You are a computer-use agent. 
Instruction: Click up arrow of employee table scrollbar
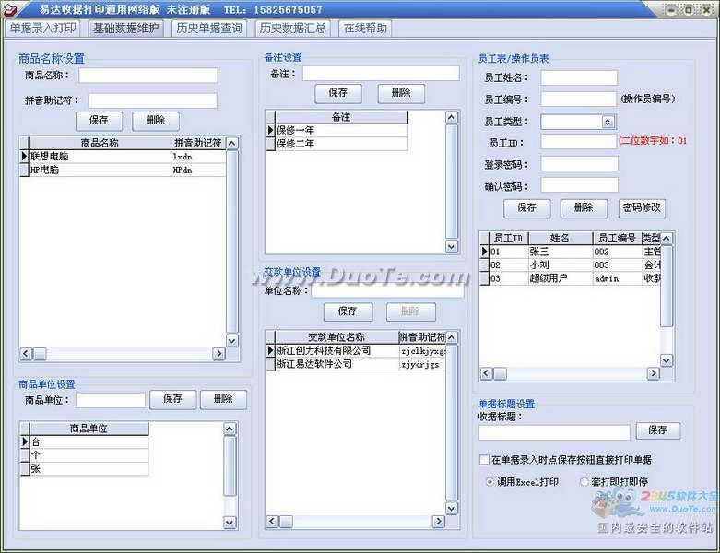pyautogui.click(x=667, y=238)
